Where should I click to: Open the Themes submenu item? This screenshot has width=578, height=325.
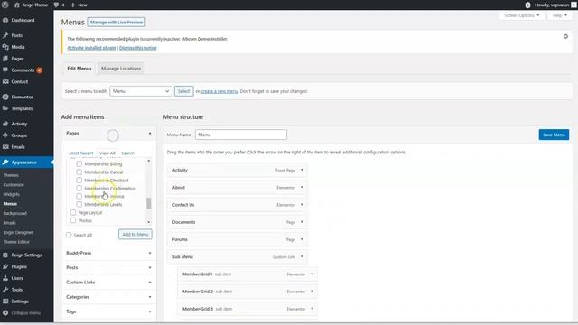click(x=11, y=175)
